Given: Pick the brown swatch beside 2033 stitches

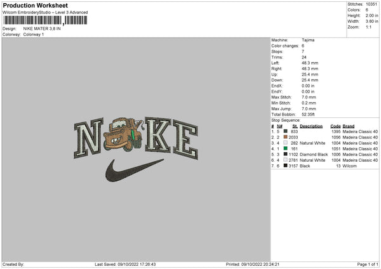Looking at the screenshot, I should pyautogui.click(x=286, y=137).
